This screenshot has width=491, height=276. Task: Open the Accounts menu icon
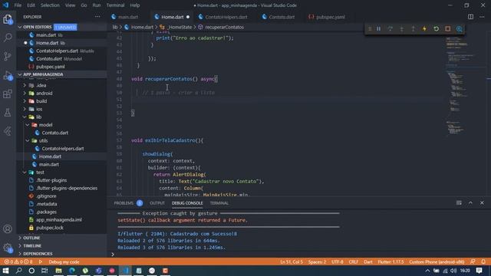click(8, 228)
